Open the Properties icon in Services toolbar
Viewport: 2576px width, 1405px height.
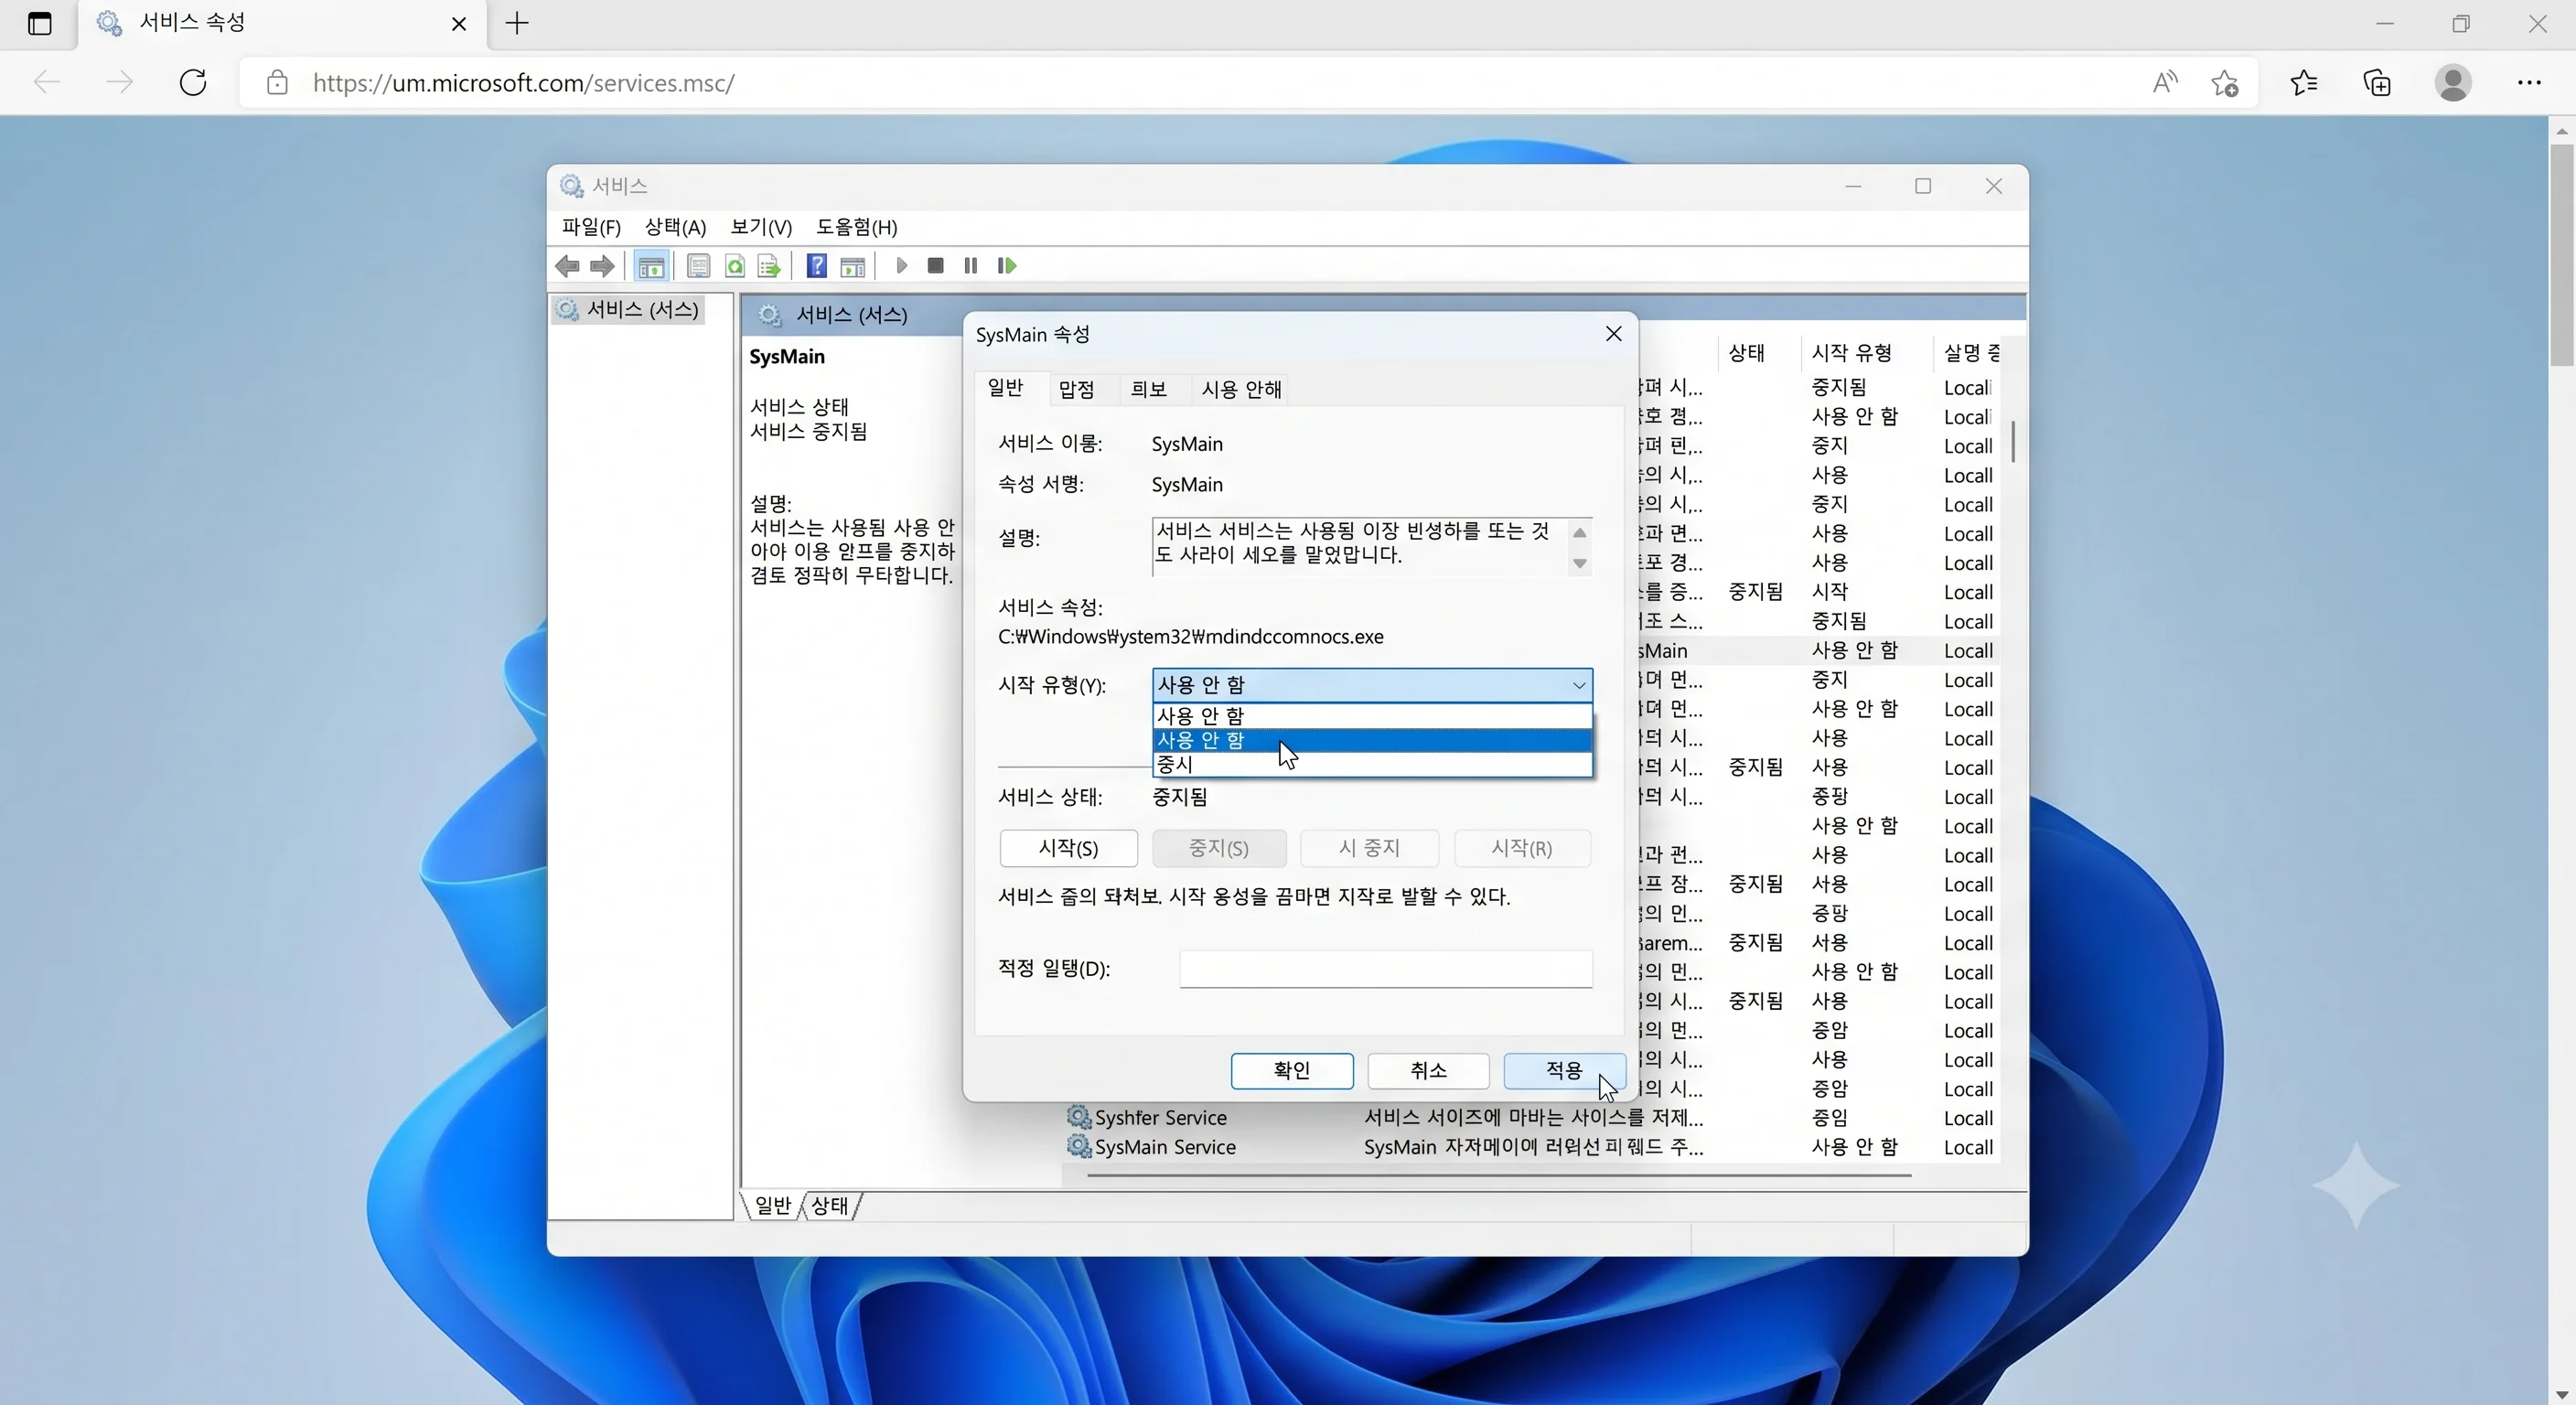click(698, 266)
